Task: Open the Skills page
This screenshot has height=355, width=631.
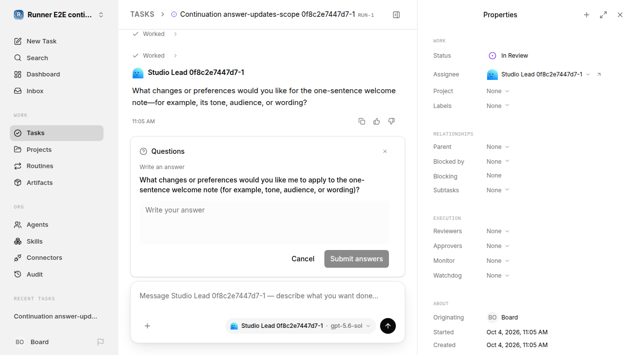Action: (57, 242)
